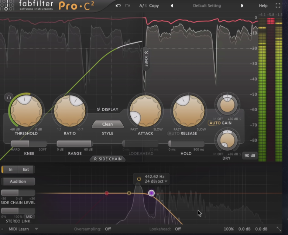Toggle the side chain Audition button

18,181
